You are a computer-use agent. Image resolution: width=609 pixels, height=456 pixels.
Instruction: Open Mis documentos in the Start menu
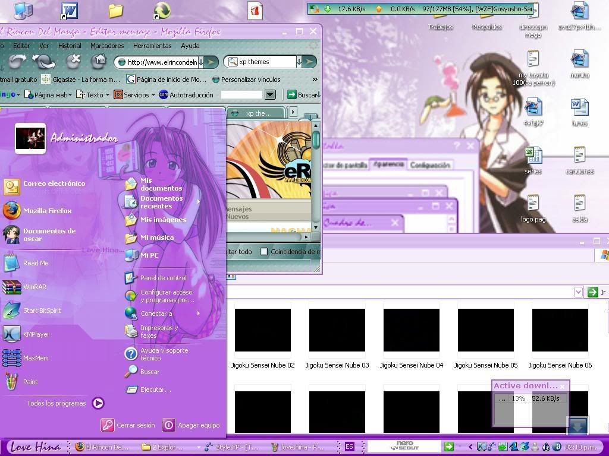[154, 184]
